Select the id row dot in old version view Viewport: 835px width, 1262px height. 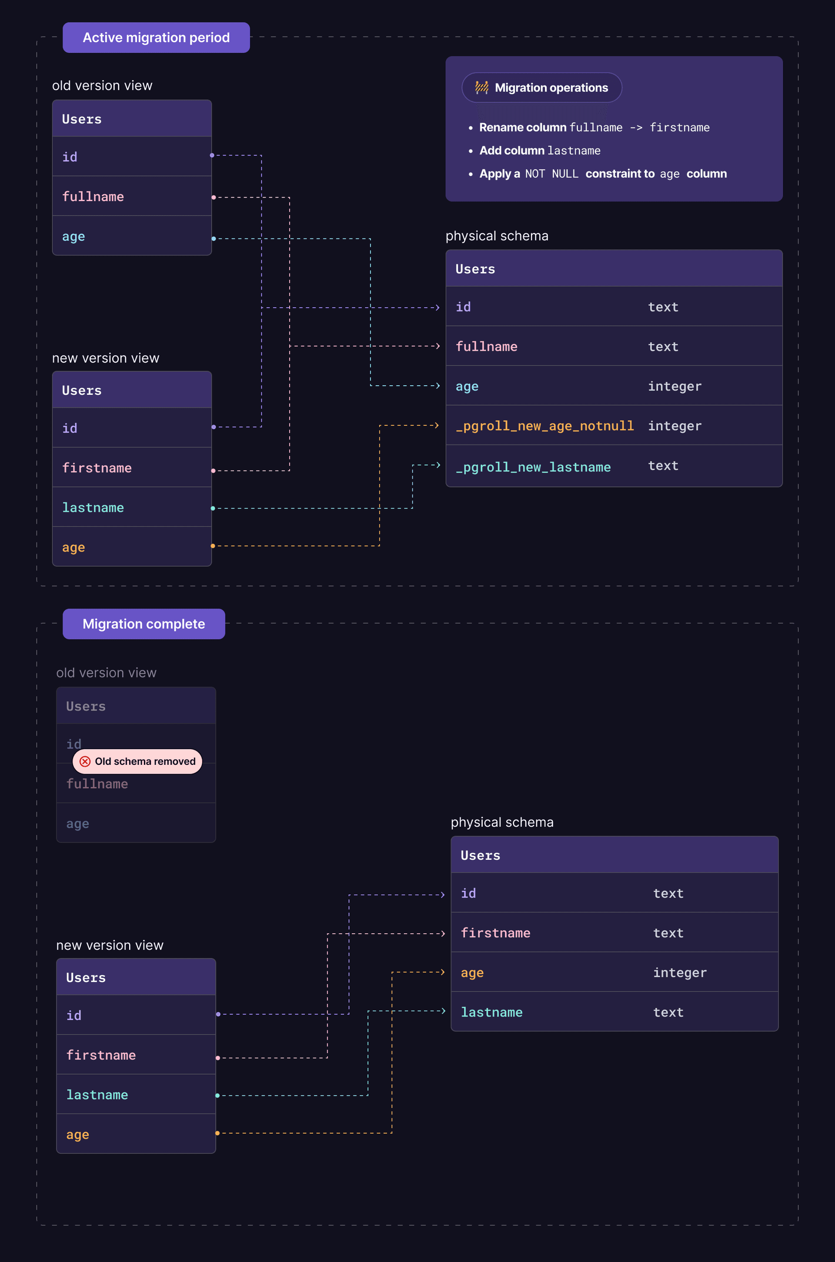click(x=212, y=155)
